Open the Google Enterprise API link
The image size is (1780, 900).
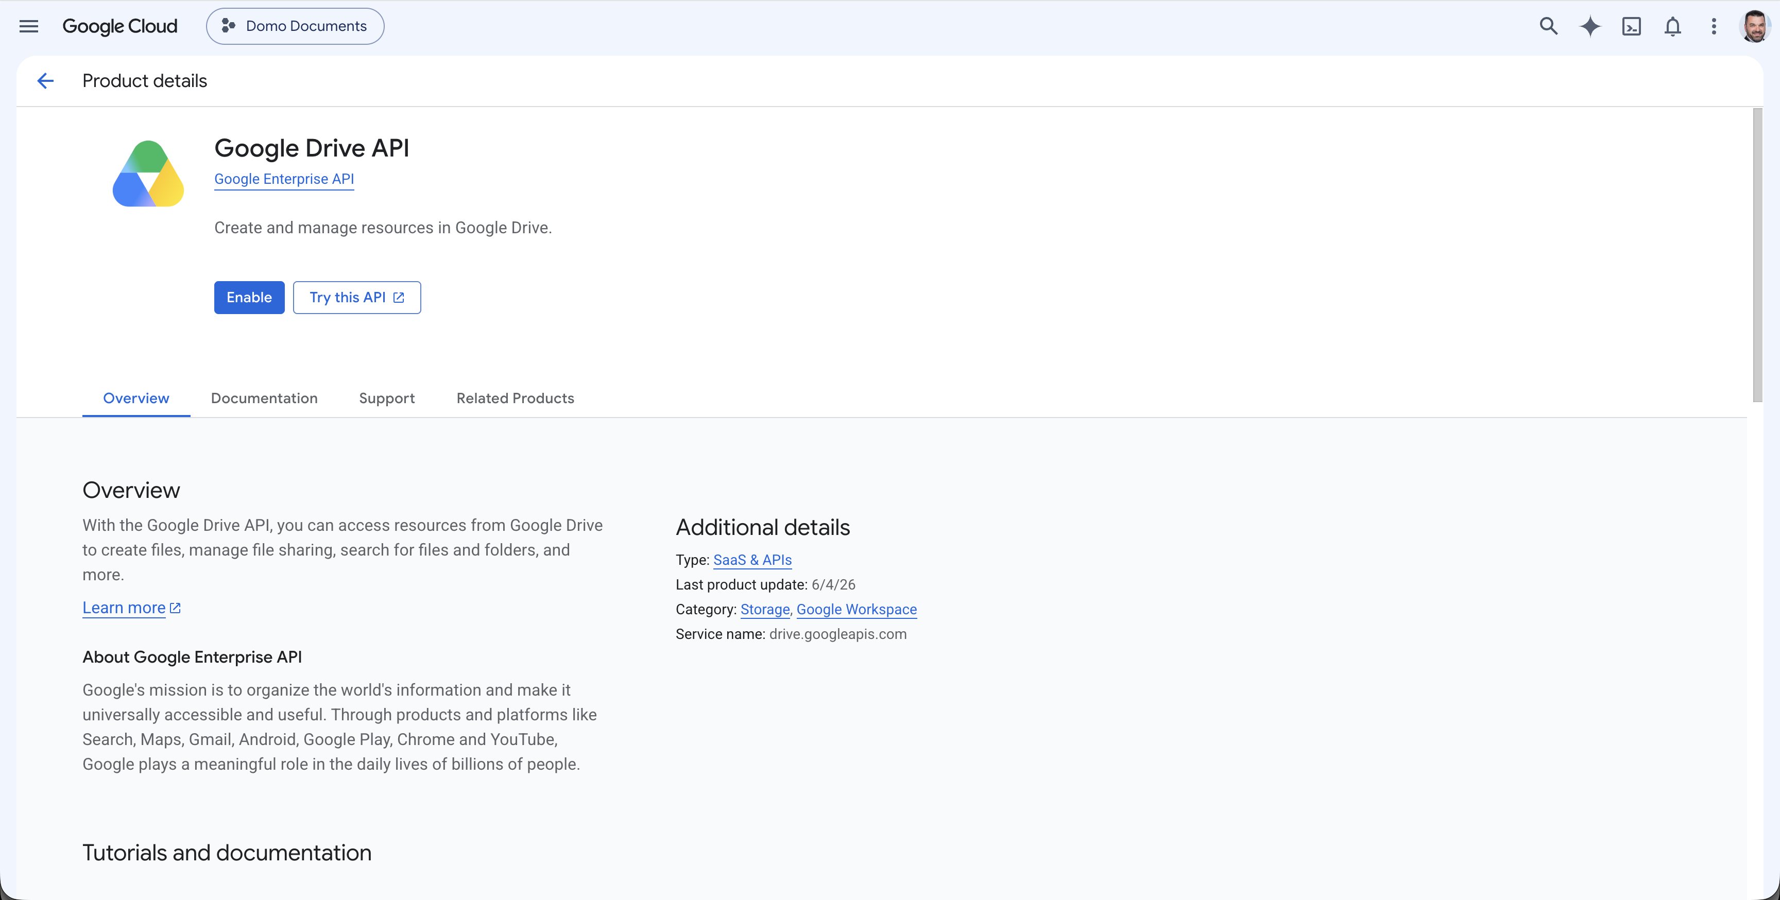pos(284,179)
